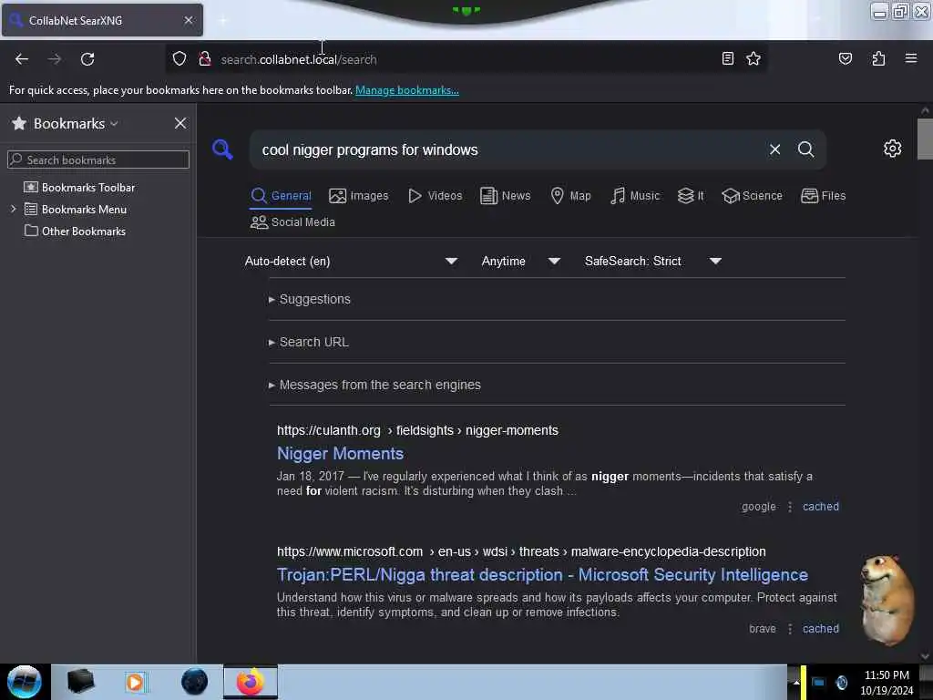The height and width of the screenshot is (700, 933).
Task: Switch to the Map search tab
Action: click(x=570, y=195)
